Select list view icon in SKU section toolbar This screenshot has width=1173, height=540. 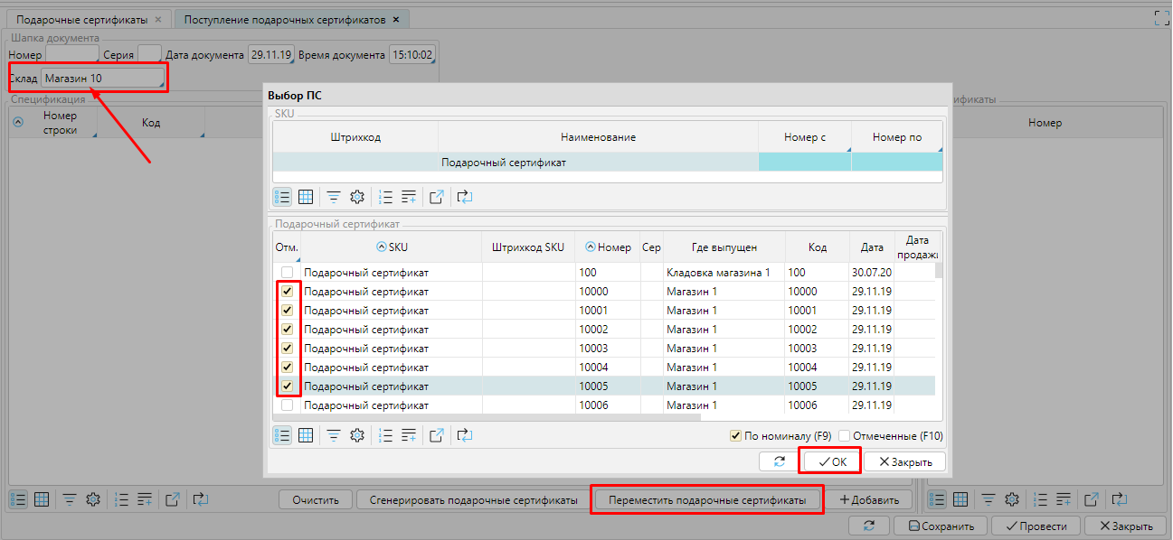click(x=282, y=197)
